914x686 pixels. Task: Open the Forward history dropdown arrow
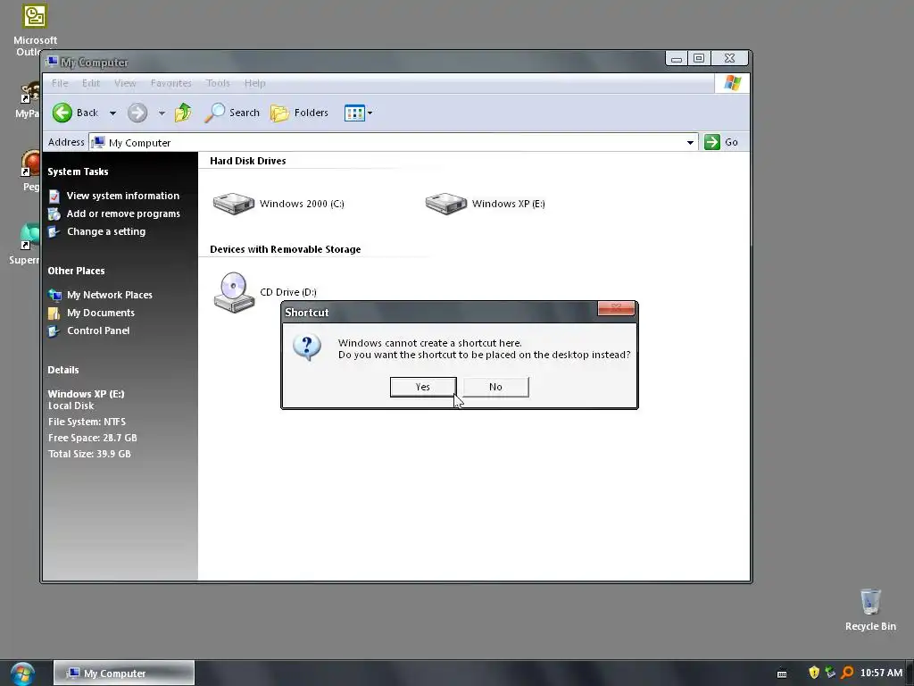pyautogui.click(x=162, y=113)
